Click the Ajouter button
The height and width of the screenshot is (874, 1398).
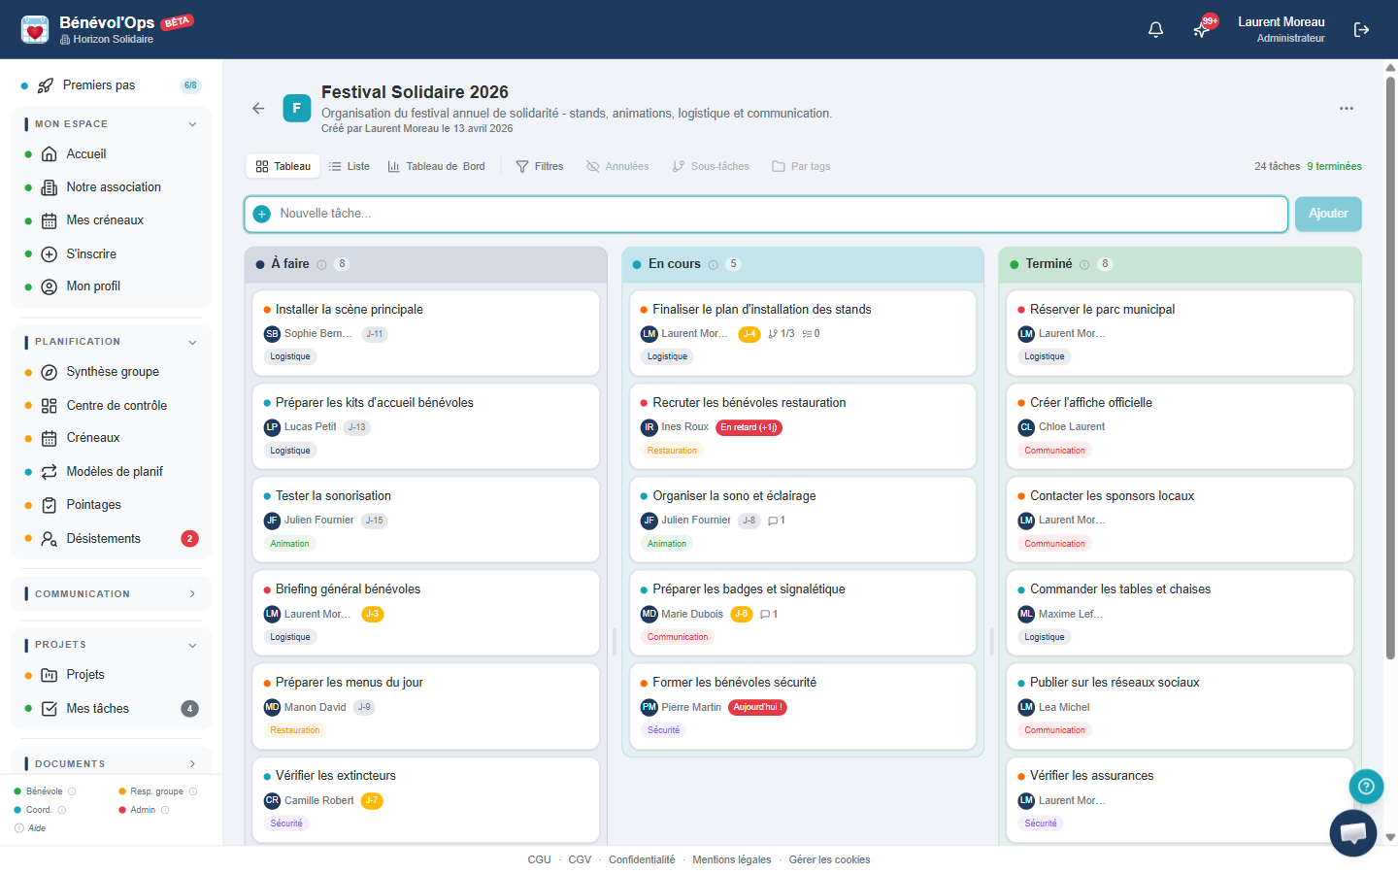1328,214
